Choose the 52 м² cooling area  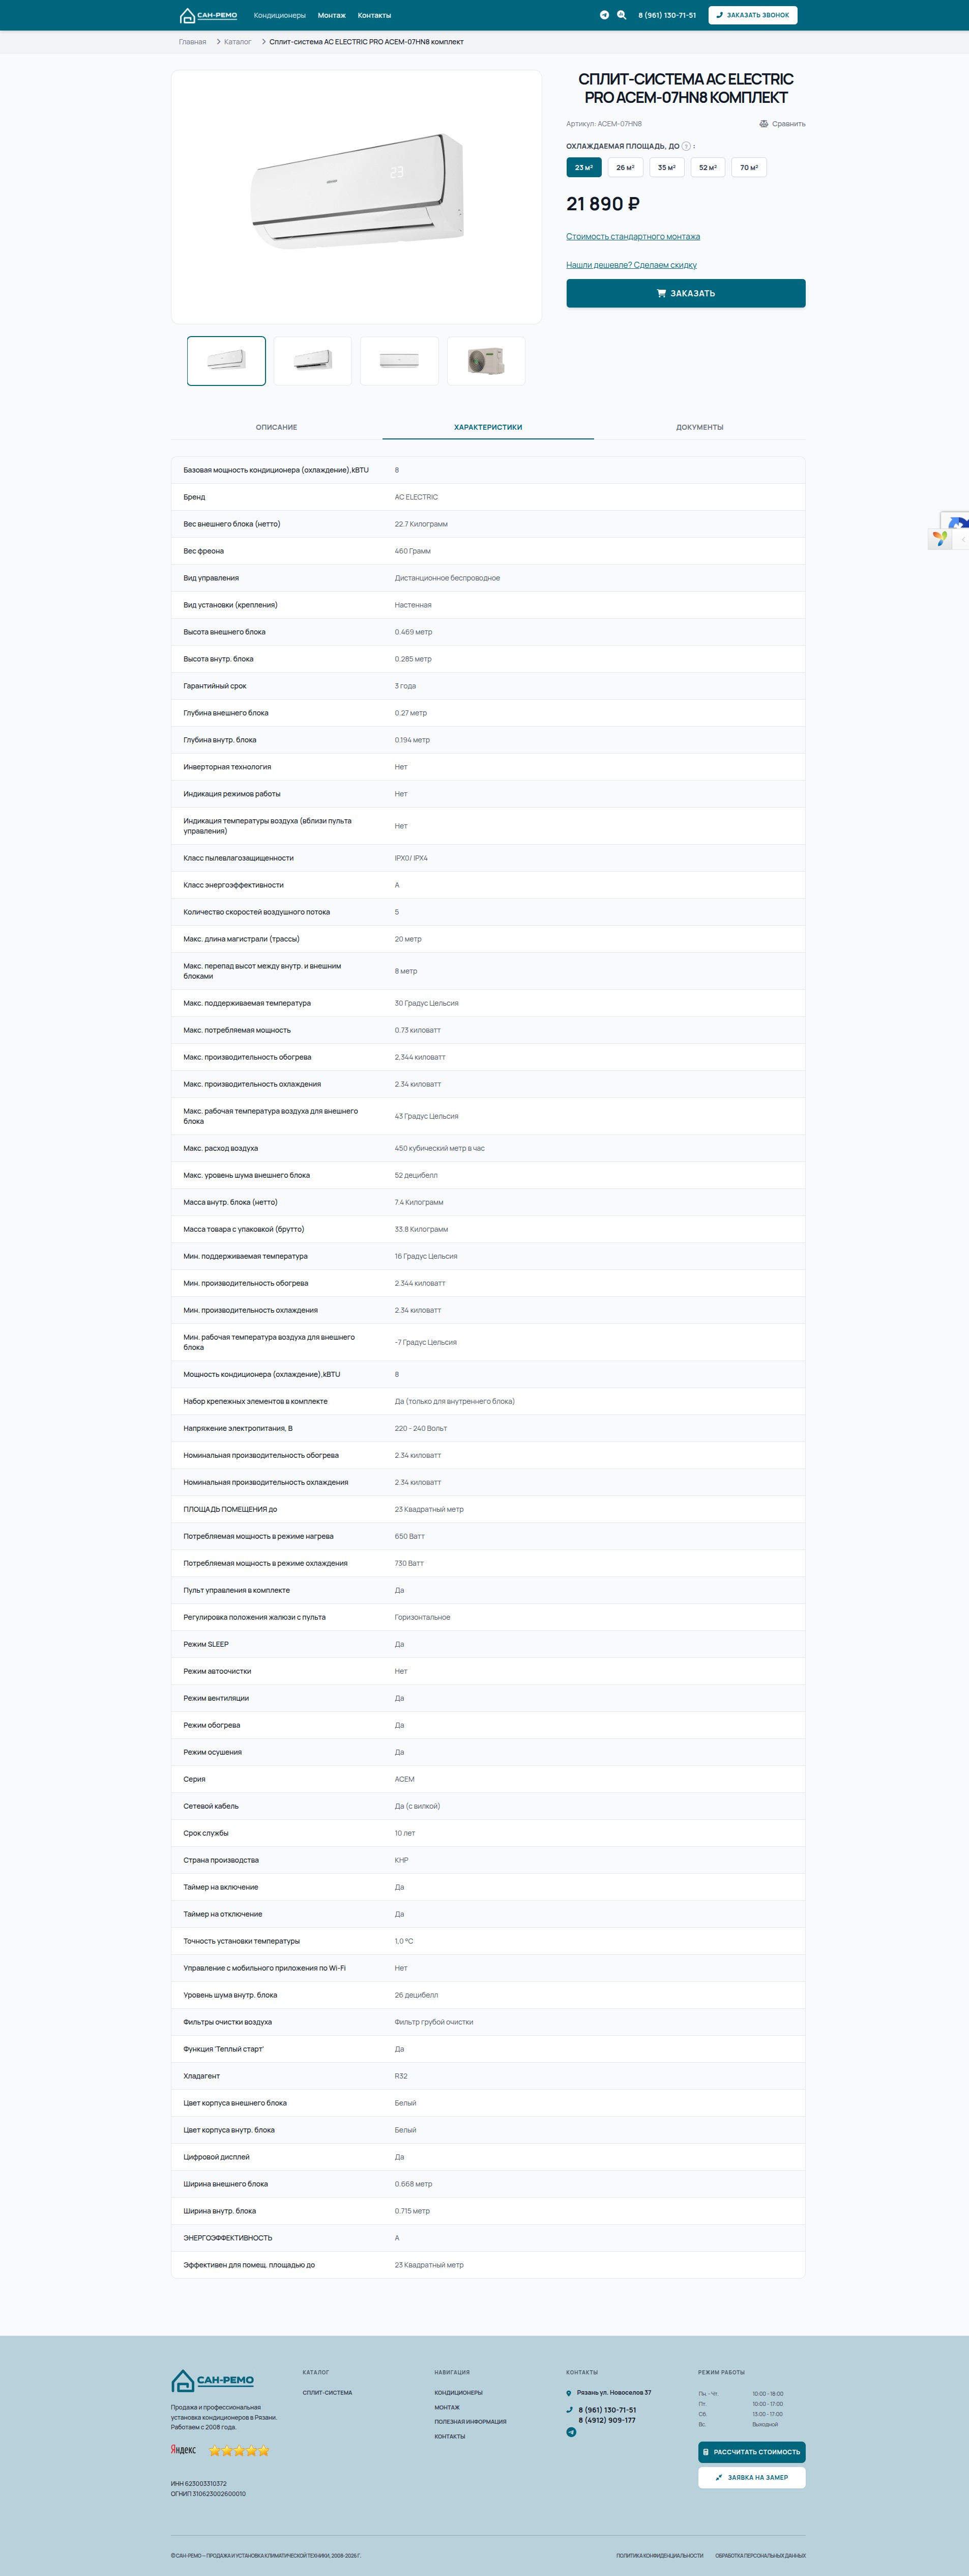pyautogui.click(x=708, y=168)
